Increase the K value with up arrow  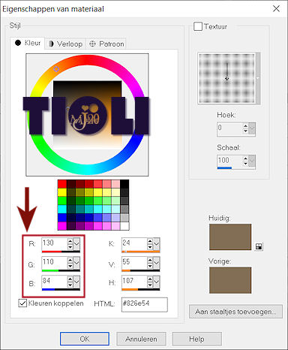[150, 241]
